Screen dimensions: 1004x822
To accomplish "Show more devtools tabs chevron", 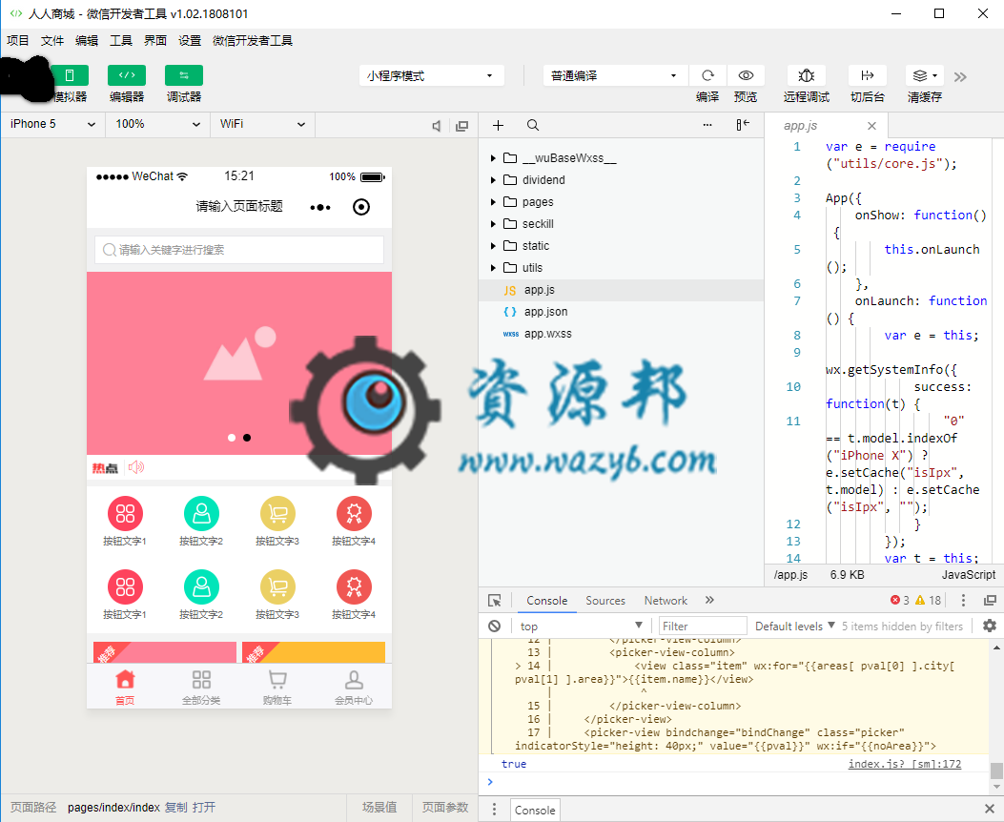I will pyautogui.click(x=709, y=600).
